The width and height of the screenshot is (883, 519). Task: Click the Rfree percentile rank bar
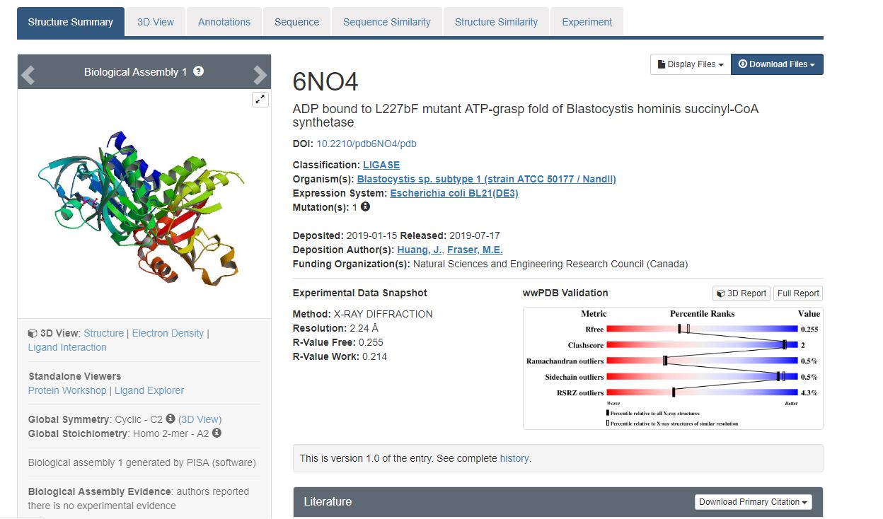(702, 329)
